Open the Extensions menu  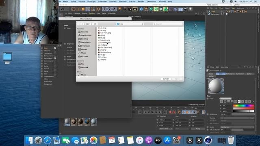[152, 2]
